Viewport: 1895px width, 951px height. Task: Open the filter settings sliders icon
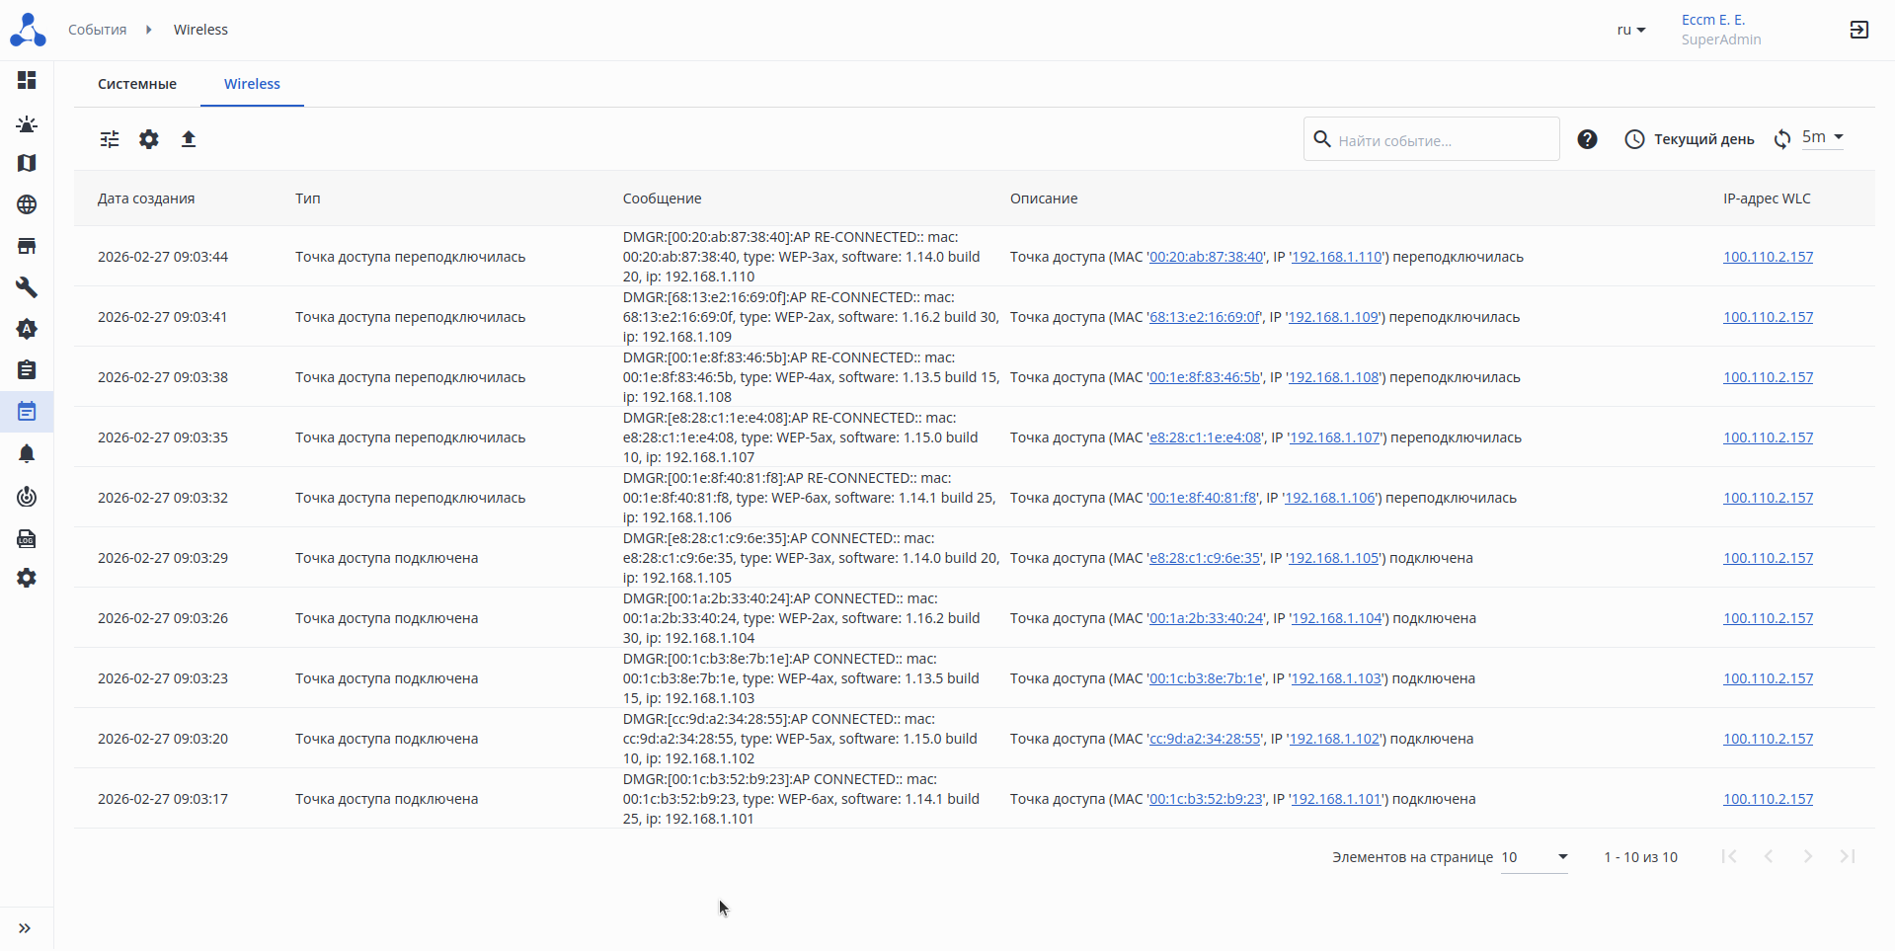click(x=110, y=139)
